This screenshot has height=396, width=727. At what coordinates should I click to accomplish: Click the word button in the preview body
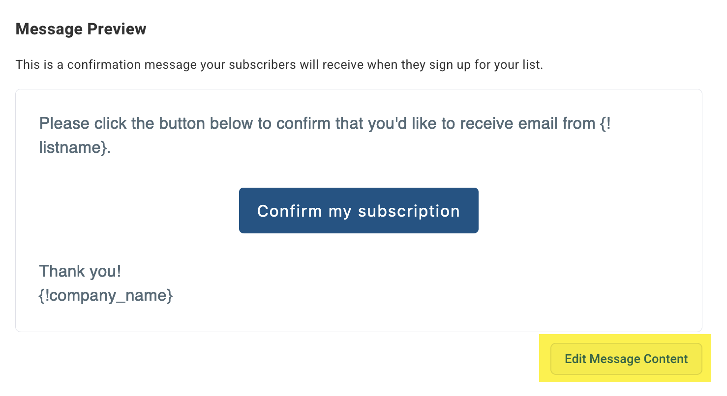tap(188, 123)
